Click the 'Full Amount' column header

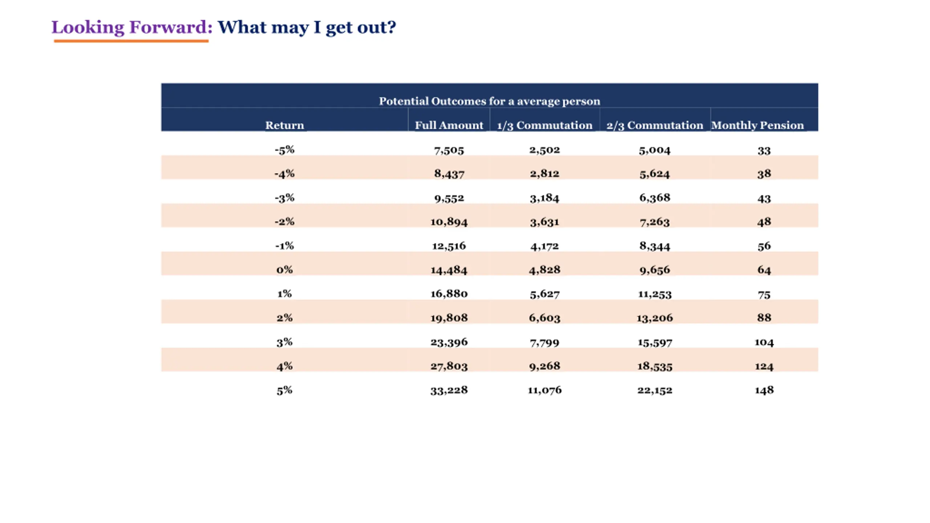(449, 125)
